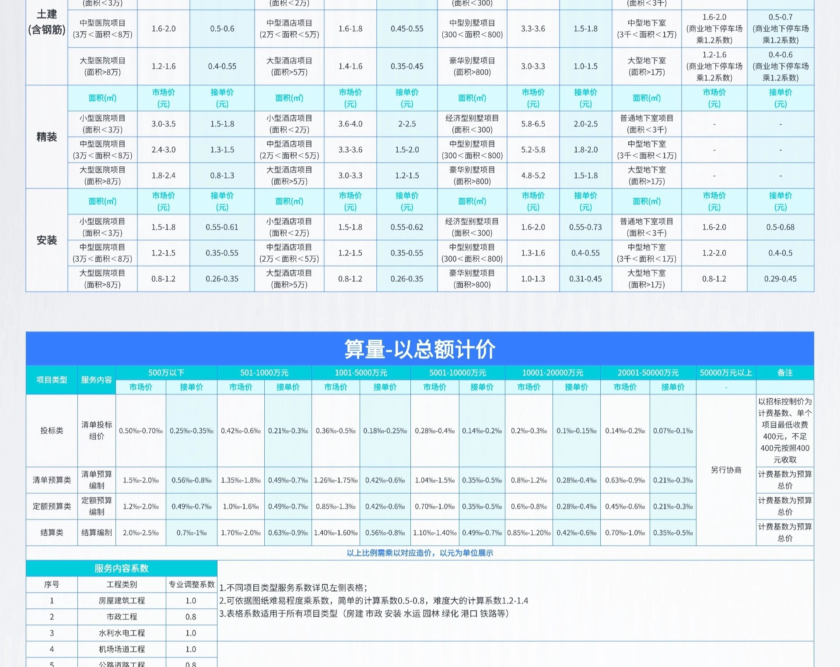Click the 清单预算类 row label
Viewport: 840px width, 667px height.
click(x=52, y=480)
